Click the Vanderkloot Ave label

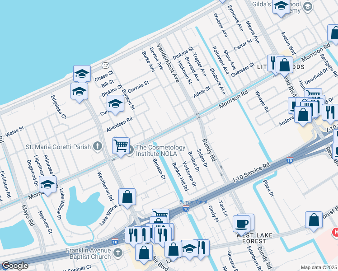click(x=168, y=63)
